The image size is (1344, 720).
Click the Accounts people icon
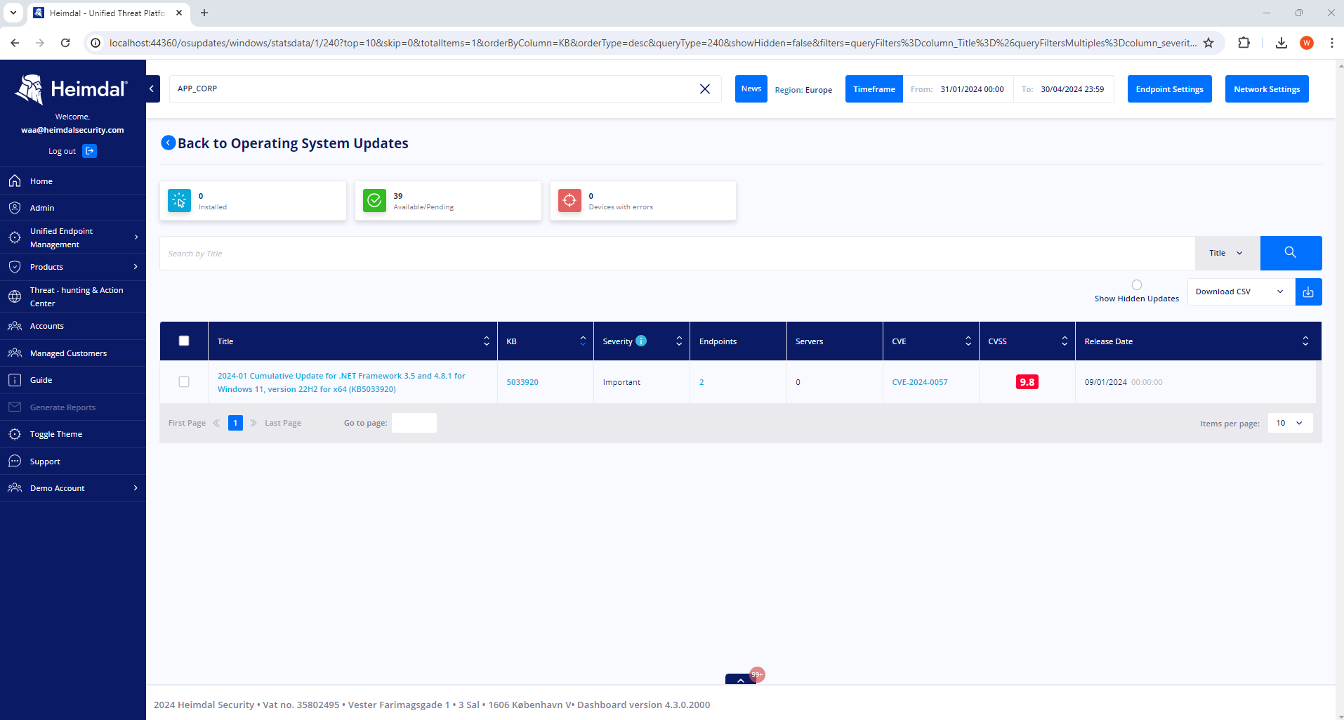coord(15,326)
